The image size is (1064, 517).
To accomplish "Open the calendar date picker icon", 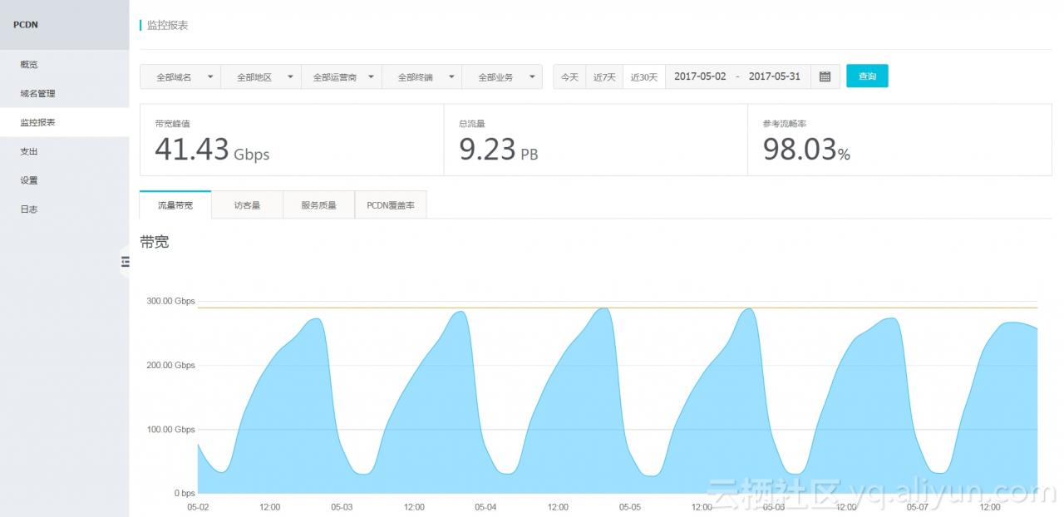I will [825, 76].
